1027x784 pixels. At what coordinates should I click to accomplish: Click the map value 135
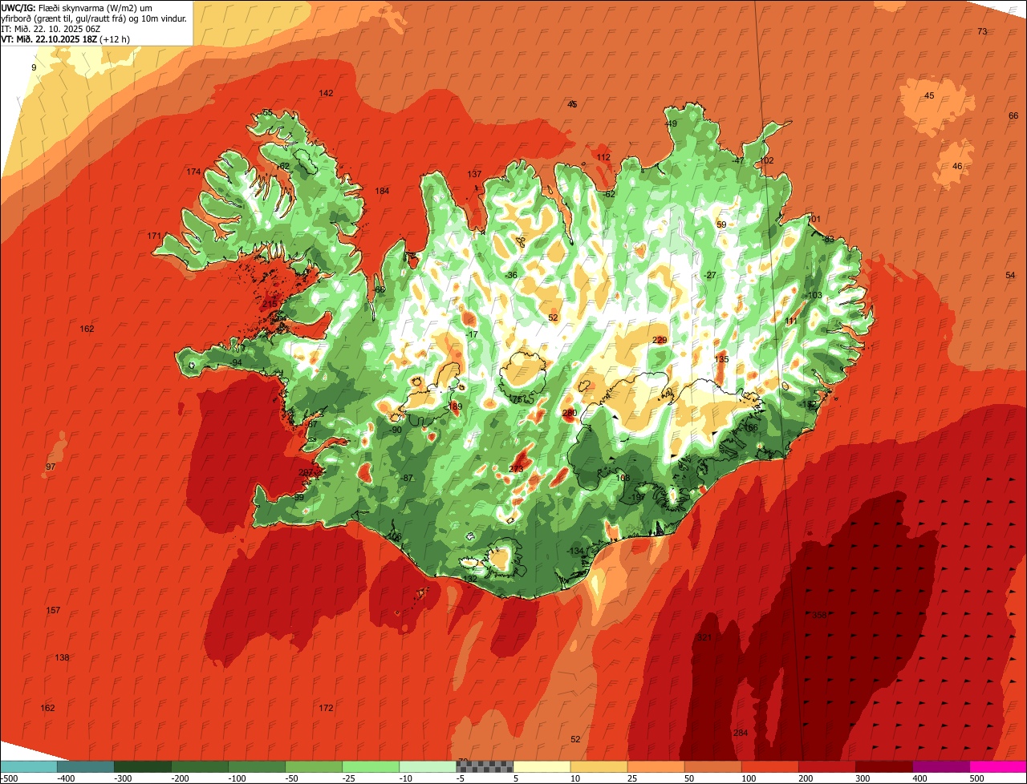click(722, 359)
